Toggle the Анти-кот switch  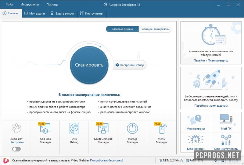tap(16, 149)
